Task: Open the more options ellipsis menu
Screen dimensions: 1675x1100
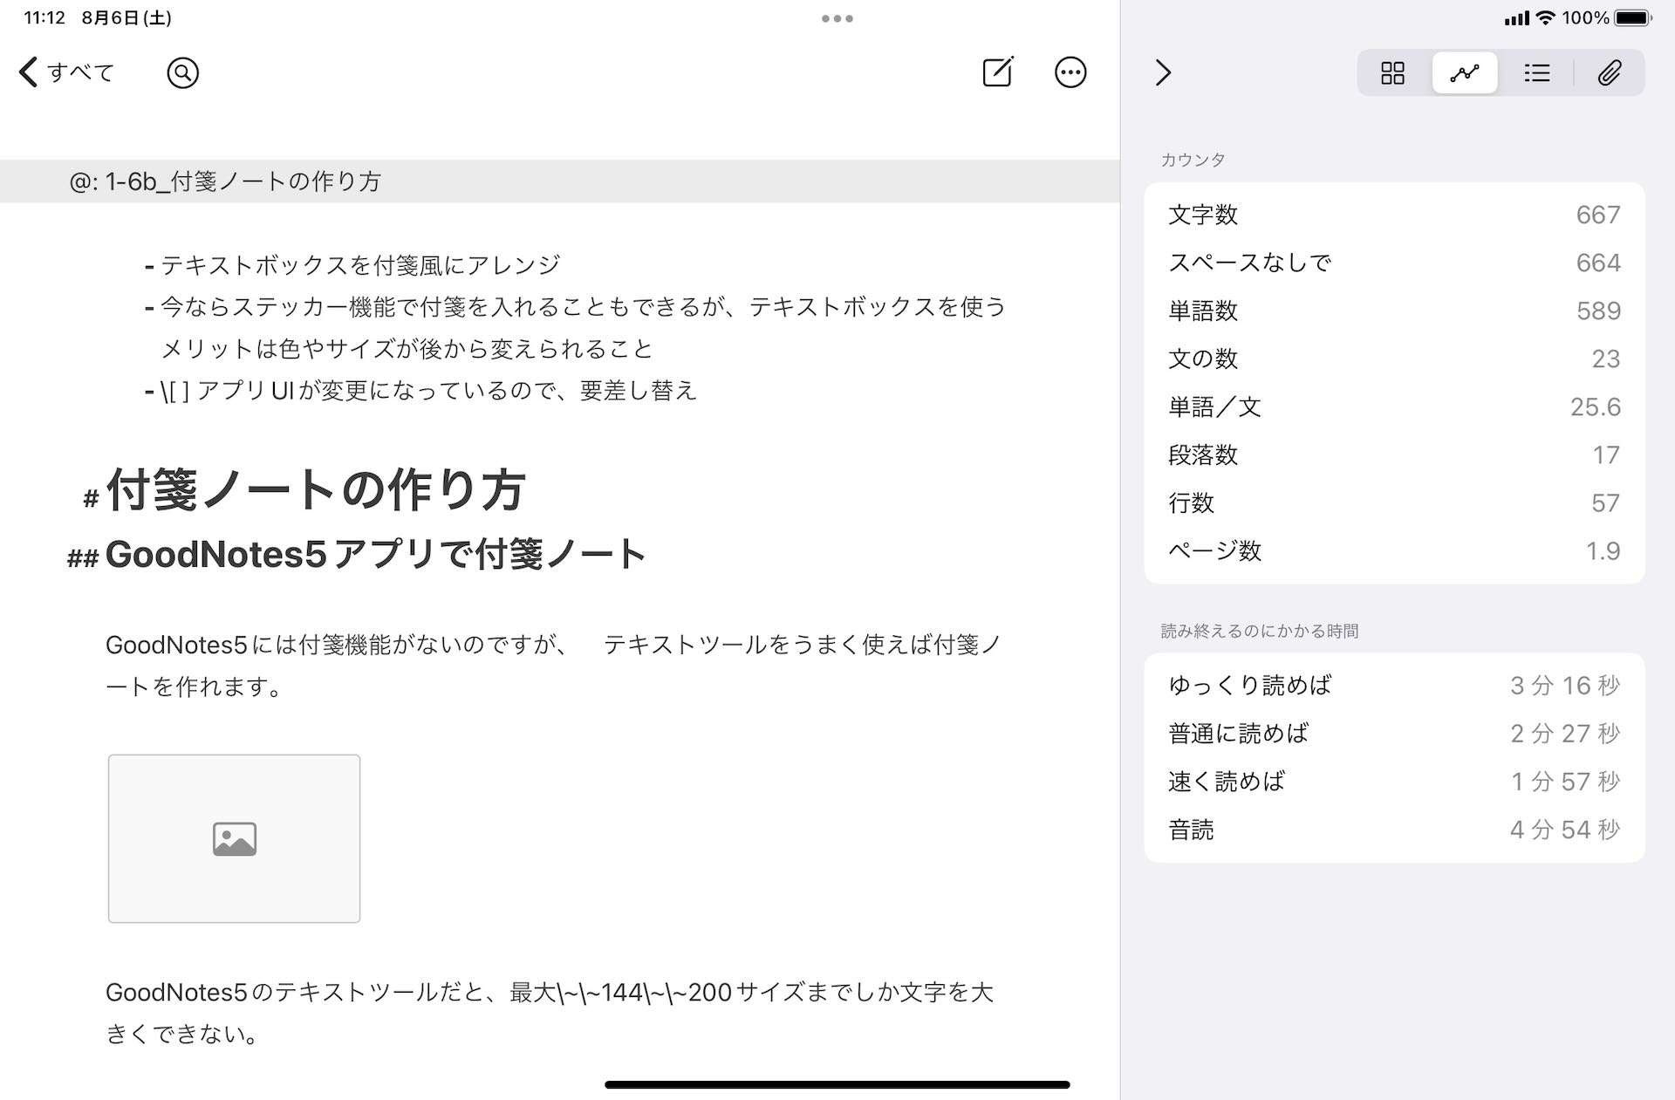Action: (x=1070, y=72)
